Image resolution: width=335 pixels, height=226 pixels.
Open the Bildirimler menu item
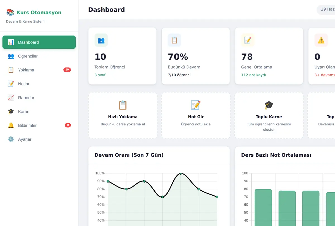coord(39,125)
